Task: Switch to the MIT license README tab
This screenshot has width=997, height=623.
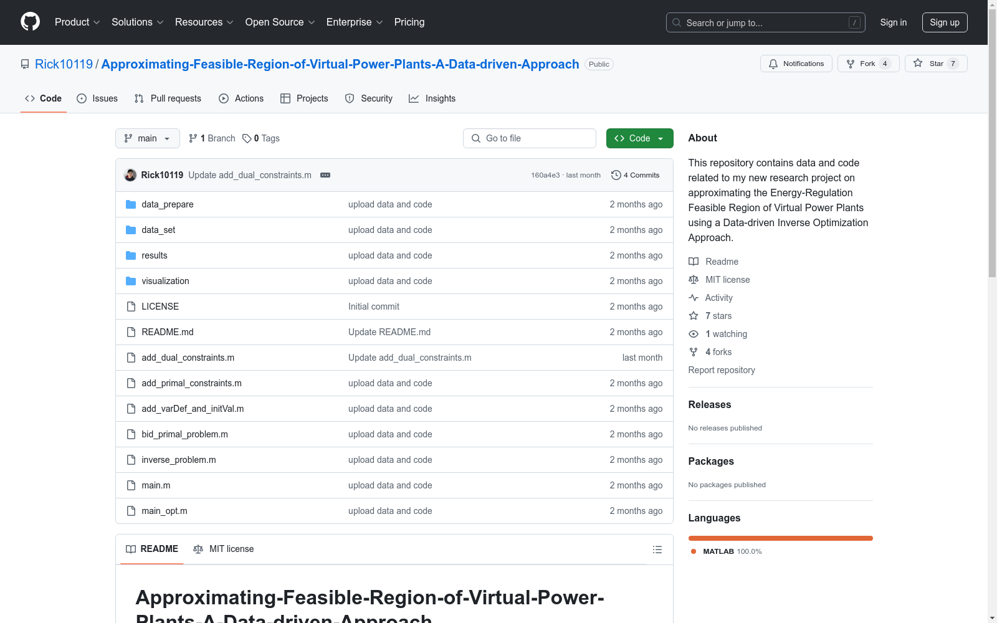Action: [x=224, y=549]
